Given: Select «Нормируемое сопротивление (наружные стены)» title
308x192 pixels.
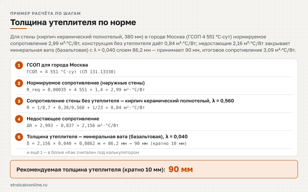Looking at the screenshot, I should pyautogui.click(x=86, y=83).
